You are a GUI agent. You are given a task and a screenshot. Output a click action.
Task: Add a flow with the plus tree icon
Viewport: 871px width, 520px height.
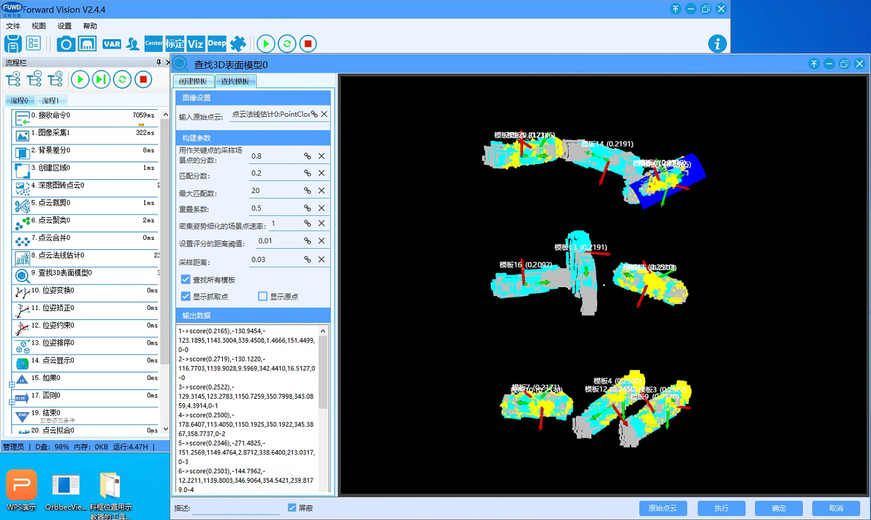(13, 79)
